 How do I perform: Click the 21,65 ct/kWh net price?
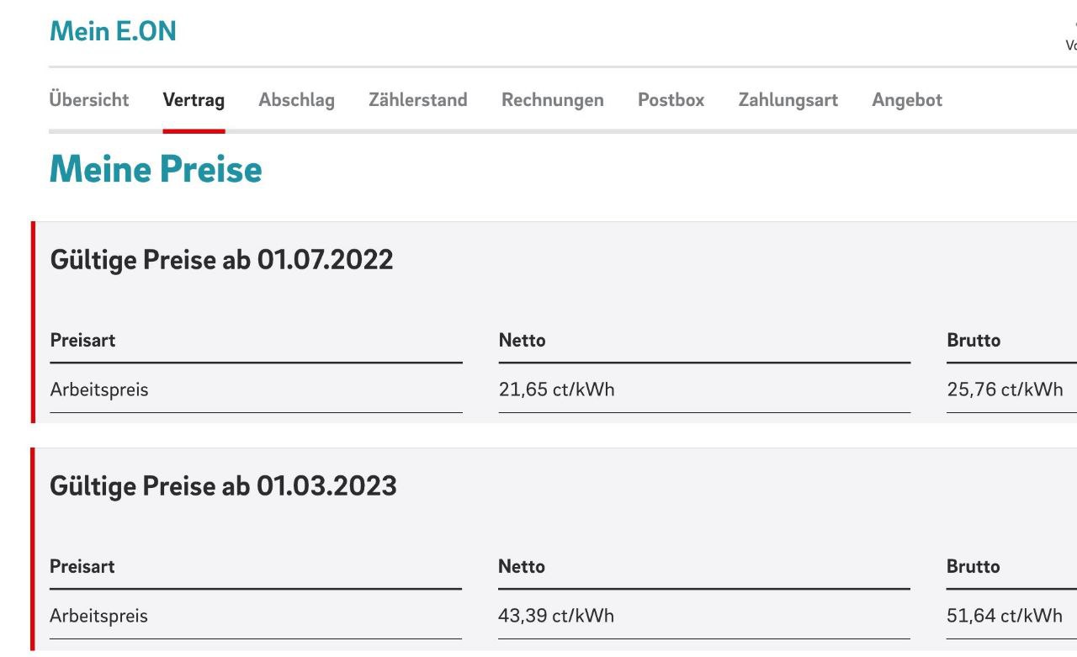[x=556, y=390]
